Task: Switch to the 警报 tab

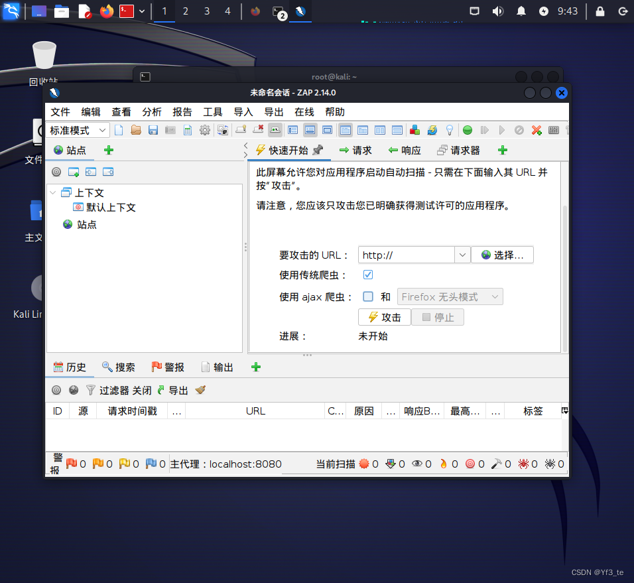Action: [x=168, y=367]
